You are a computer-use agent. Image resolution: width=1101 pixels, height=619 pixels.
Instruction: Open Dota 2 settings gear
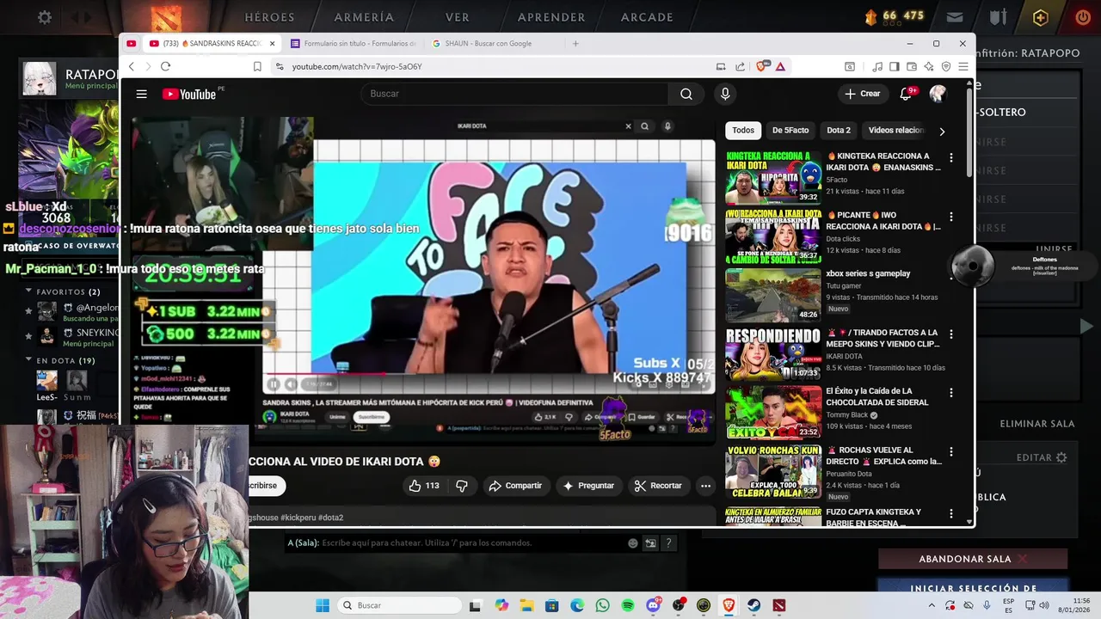pos(45,17)
